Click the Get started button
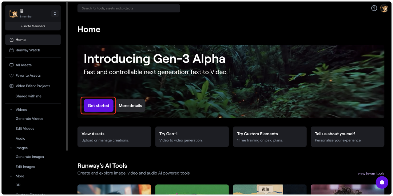 99,105
